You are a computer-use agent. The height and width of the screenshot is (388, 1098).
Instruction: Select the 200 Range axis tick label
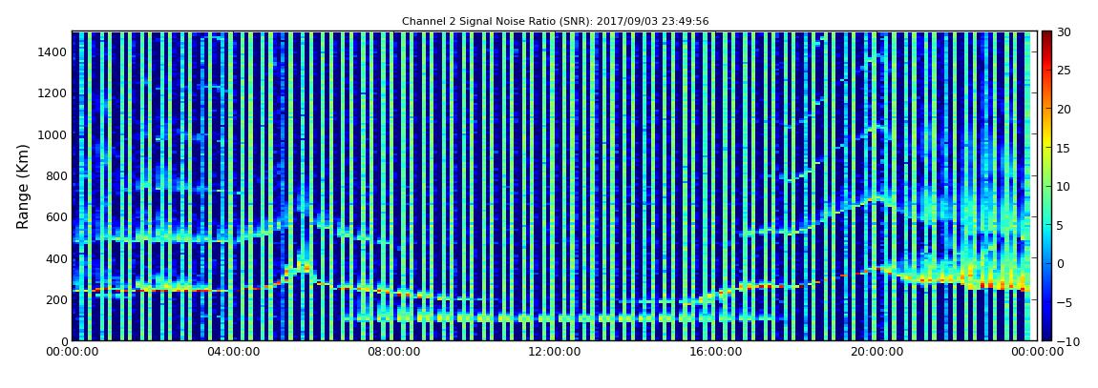coord(56,300)
